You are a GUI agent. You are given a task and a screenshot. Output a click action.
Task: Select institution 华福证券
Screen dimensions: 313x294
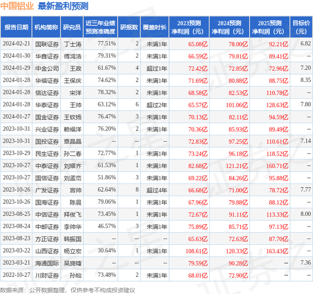[x=47, y=81]
